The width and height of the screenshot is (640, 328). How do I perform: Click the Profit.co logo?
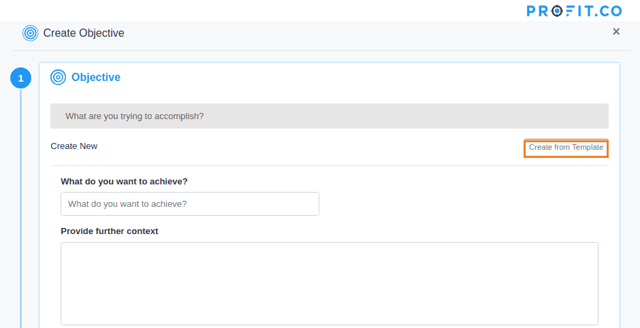[574, 11]
